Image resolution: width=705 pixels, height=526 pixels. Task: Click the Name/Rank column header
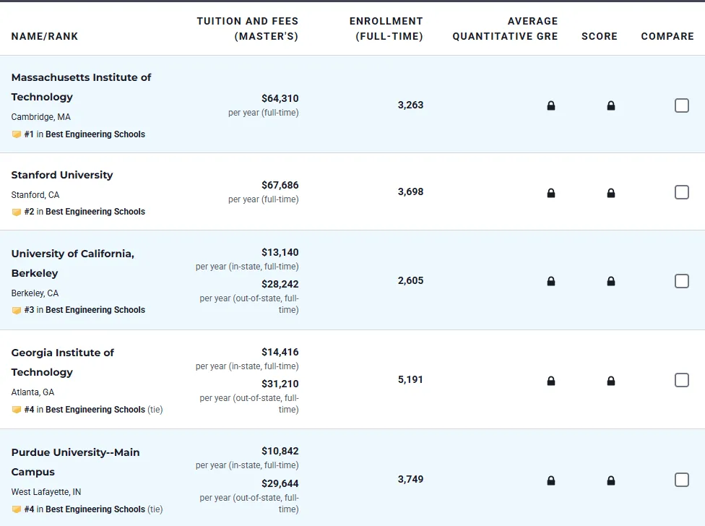(x=45, y=36)
